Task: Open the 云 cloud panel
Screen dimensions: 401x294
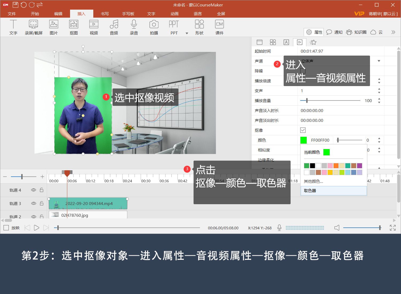Action: coord(377,32)
